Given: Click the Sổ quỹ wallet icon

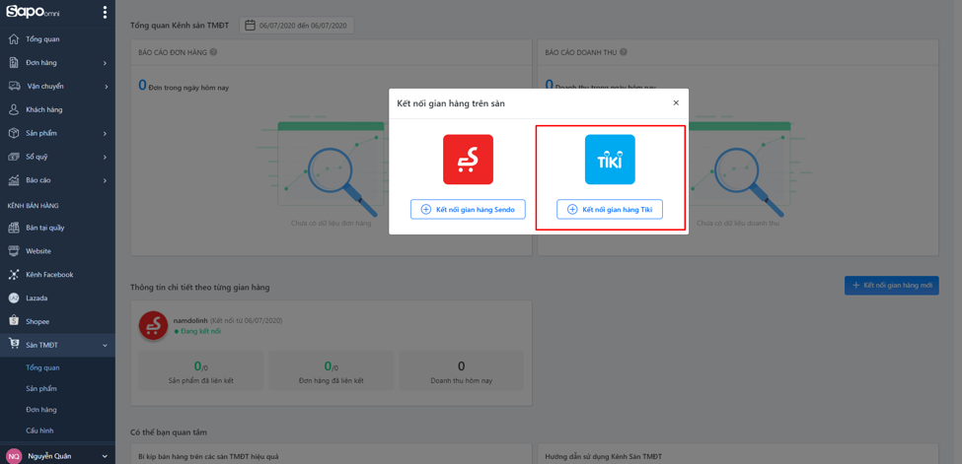Looking at the screenshot, I should (14, 157).
